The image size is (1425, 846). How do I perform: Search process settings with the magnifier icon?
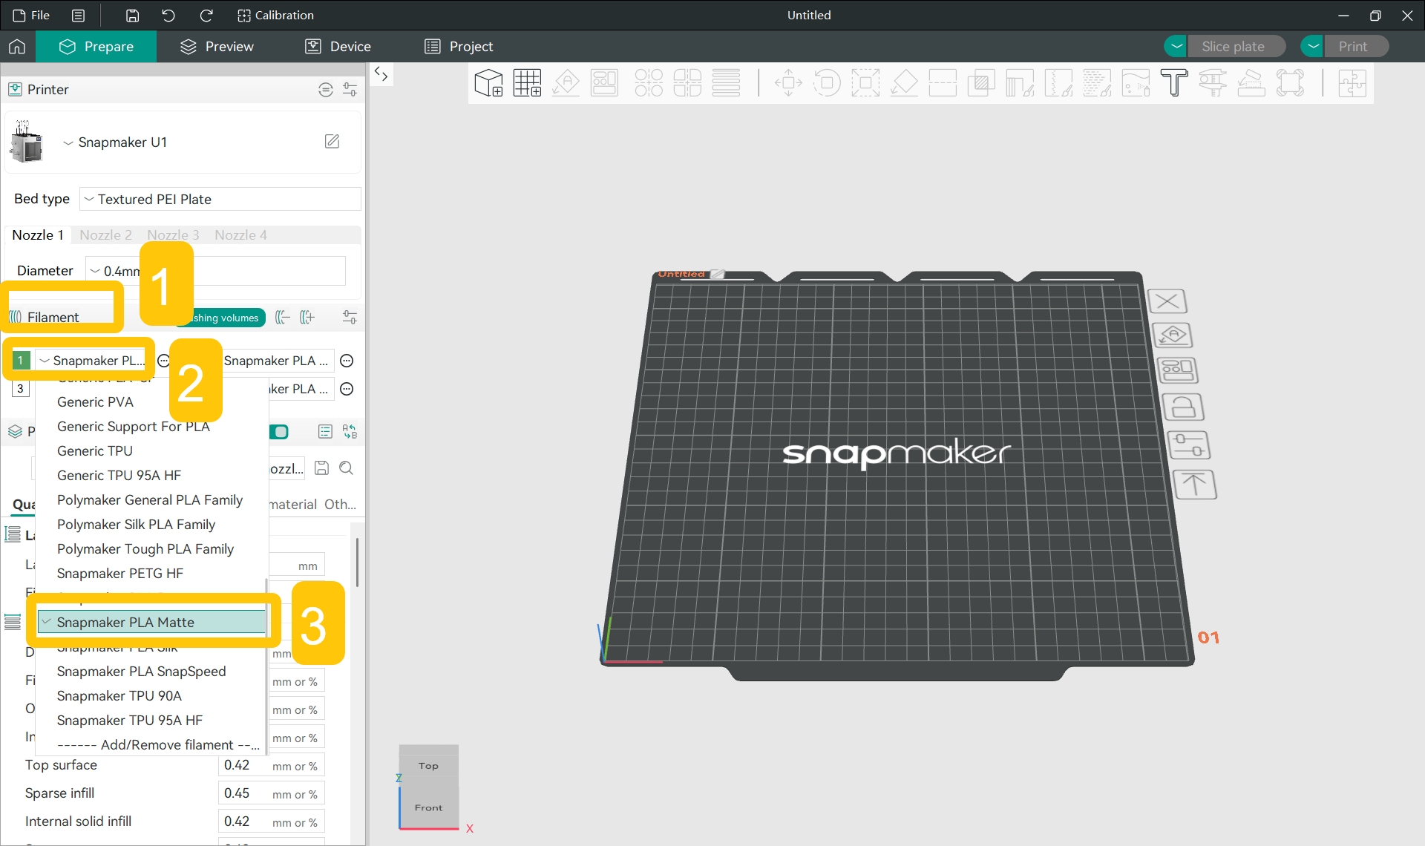346,468
